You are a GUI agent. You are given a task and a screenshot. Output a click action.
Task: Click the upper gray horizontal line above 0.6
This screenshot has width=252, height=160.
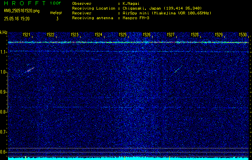tap(128, 148)
